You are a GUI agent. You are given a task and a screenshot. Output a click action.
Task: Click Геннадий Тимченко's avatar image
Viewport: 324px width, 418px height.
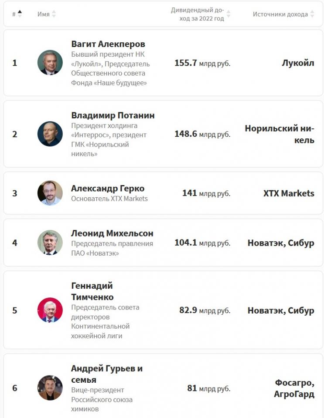pos(50,310)
